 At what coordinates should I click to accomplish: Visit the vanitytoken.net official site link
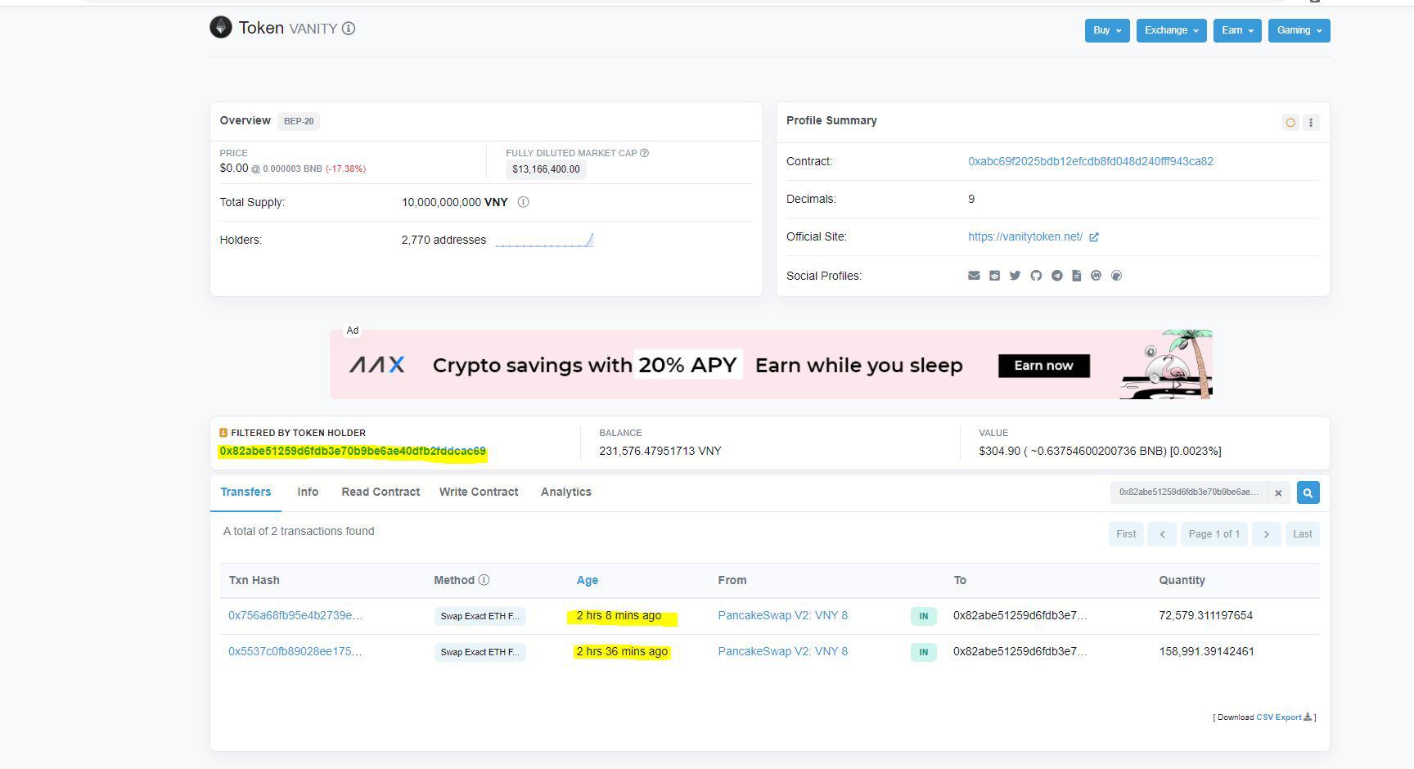click(x=1025, y=236)
